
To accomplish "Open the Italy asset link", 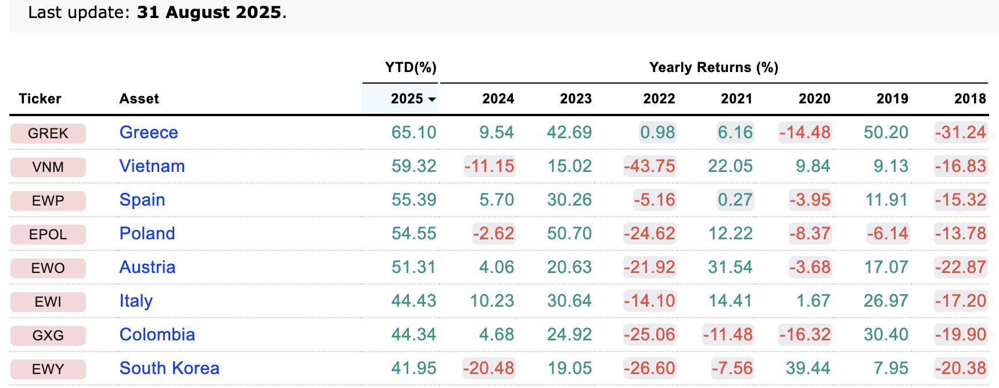I will coord(136,301).
